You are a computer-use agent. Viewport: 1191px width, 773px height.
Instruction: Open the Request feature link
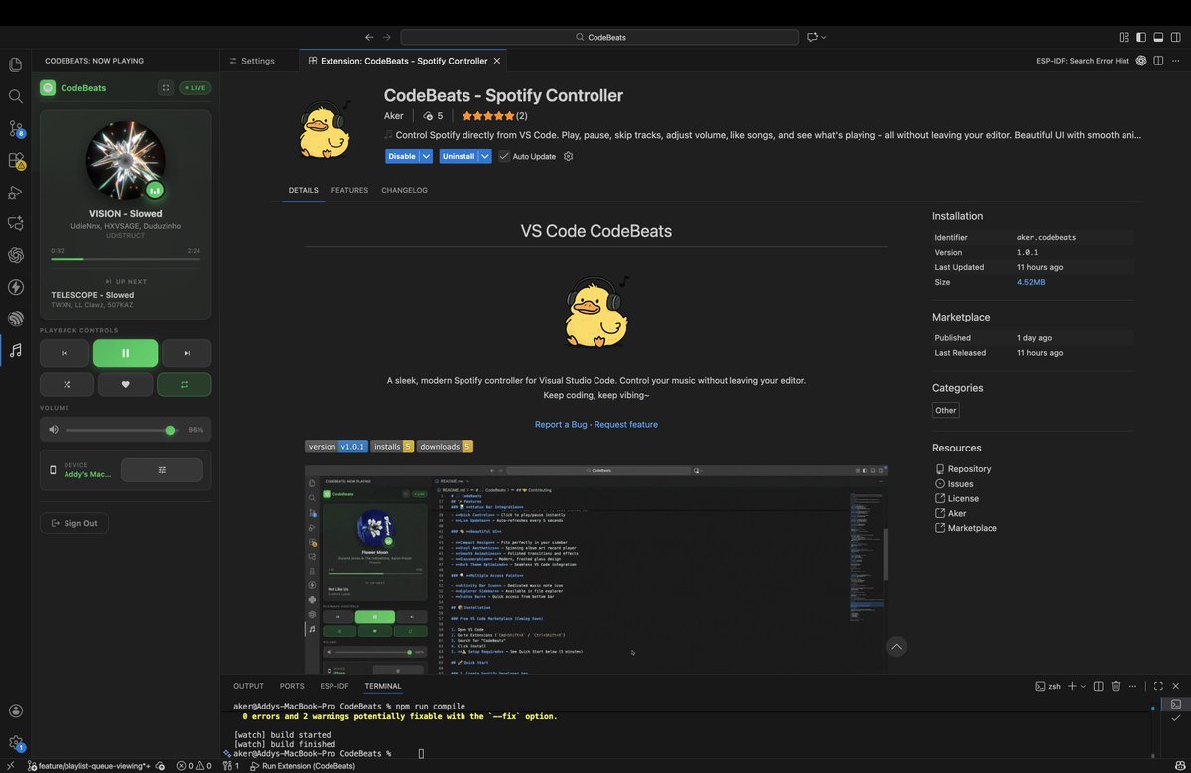coord(626,424)
